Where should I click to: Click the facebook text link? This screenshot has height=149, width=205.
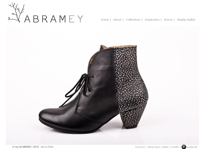pyautogui.click(x=192, y=147)
